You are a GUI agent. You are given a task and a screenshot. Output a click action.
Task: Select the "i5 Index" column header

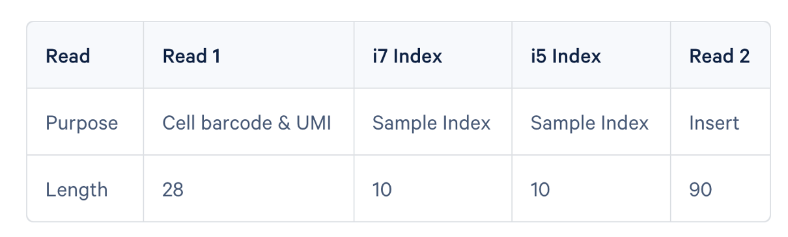point(591,55)
